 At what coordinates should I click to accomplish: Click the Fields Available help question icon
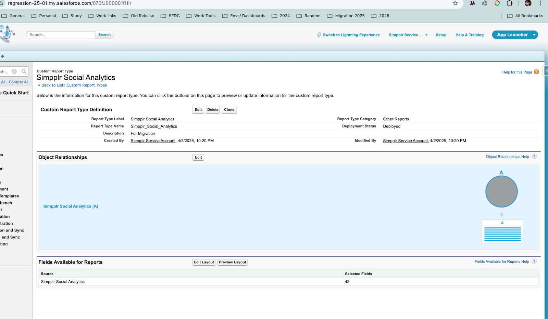pos(534,262)
